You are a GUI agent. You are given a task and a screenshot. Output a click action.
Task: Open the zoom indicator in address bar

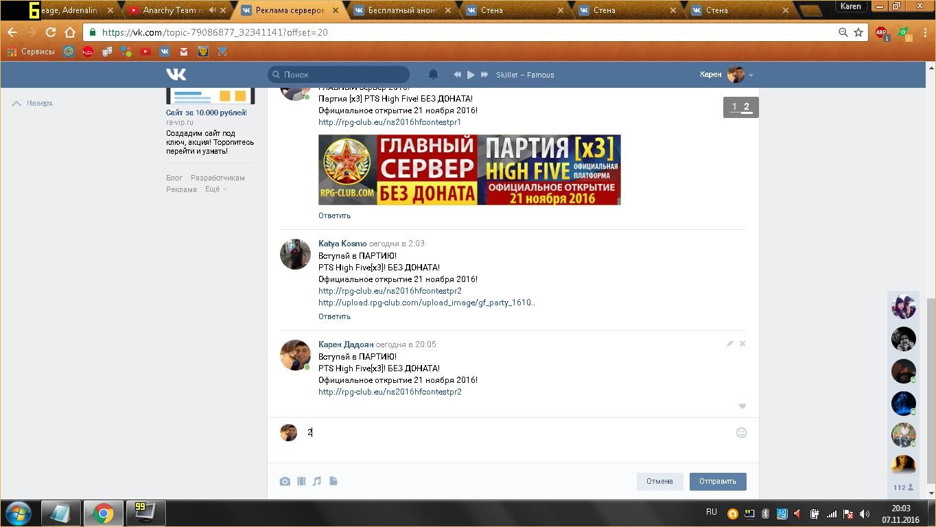tap(843, 32)
